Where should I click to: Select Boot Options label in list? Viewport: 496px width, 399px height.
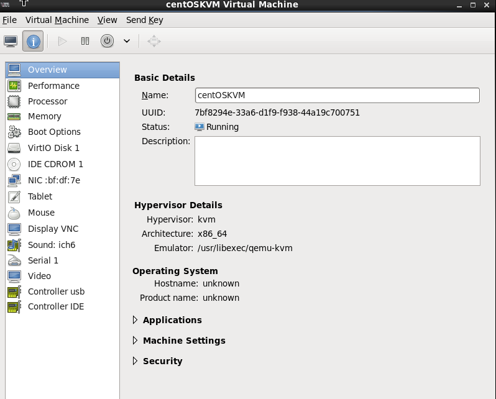click(54, 132)
